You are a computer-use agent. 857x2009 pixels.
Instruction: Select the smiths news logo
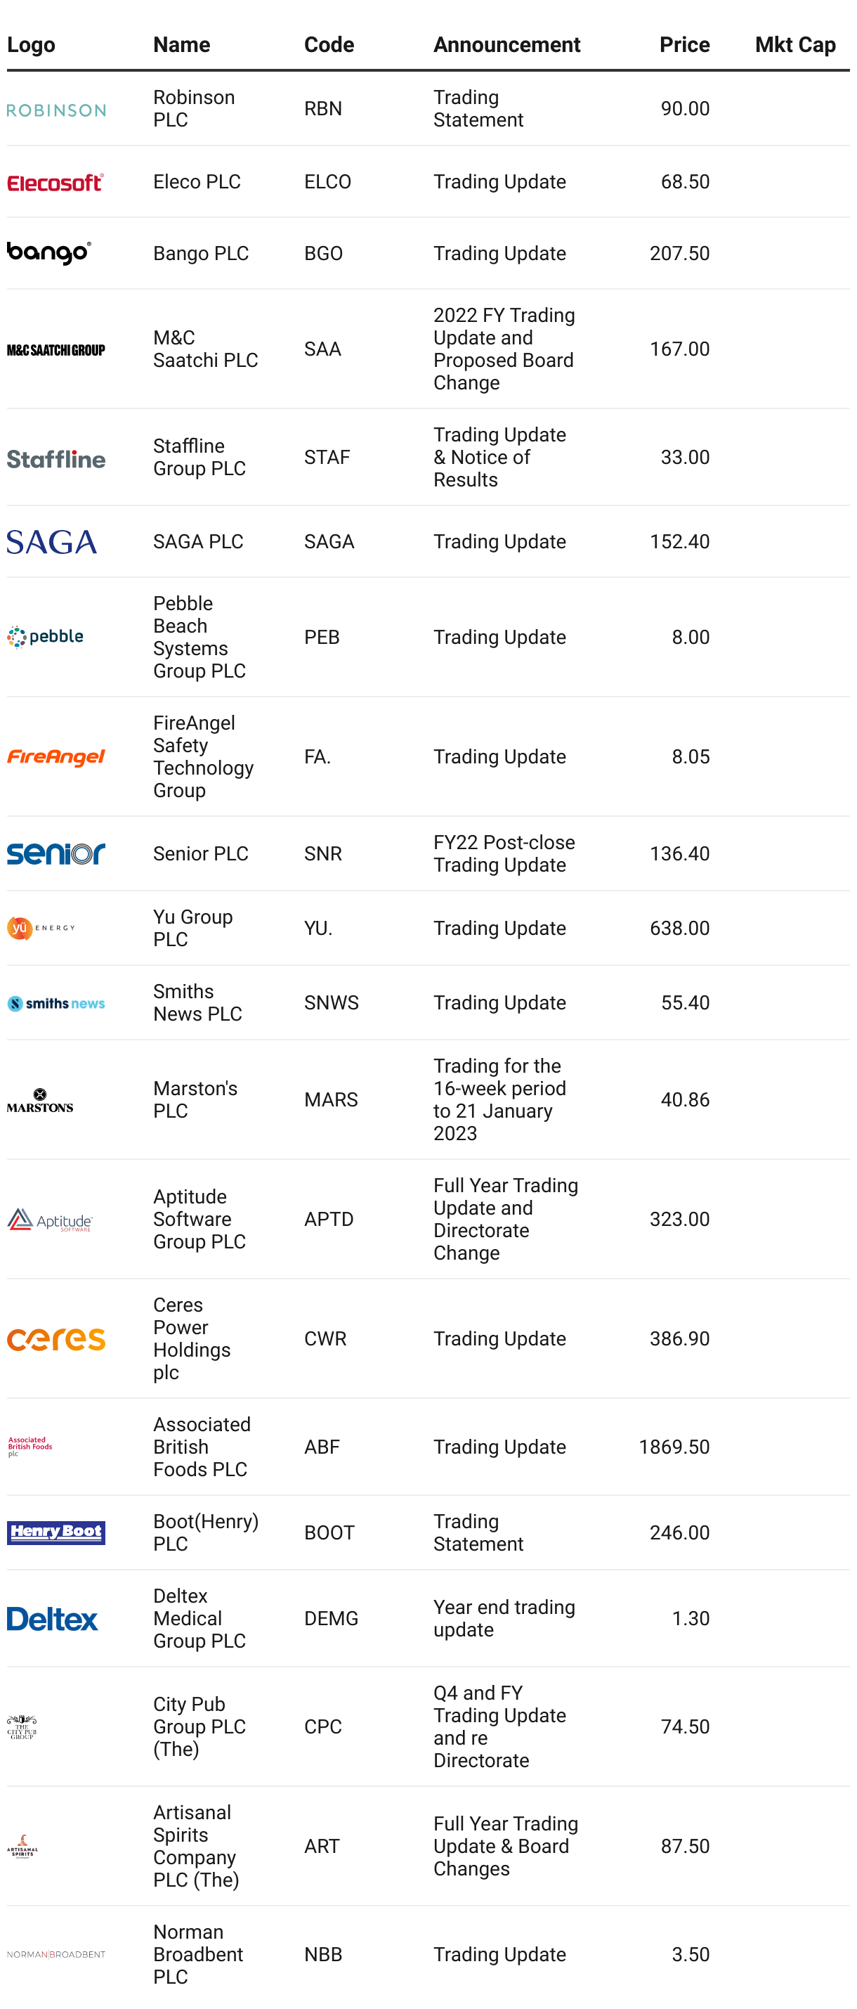pyautogui.click(x=56, y=1004)
